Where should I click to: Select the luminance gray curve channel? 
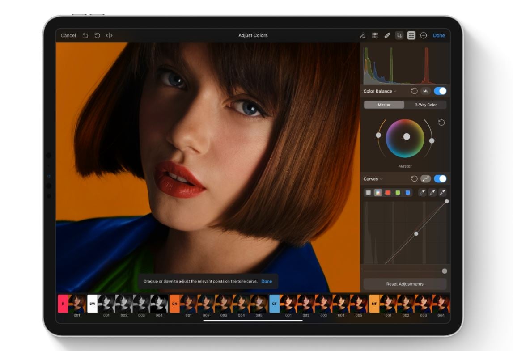tap(368, 193)
